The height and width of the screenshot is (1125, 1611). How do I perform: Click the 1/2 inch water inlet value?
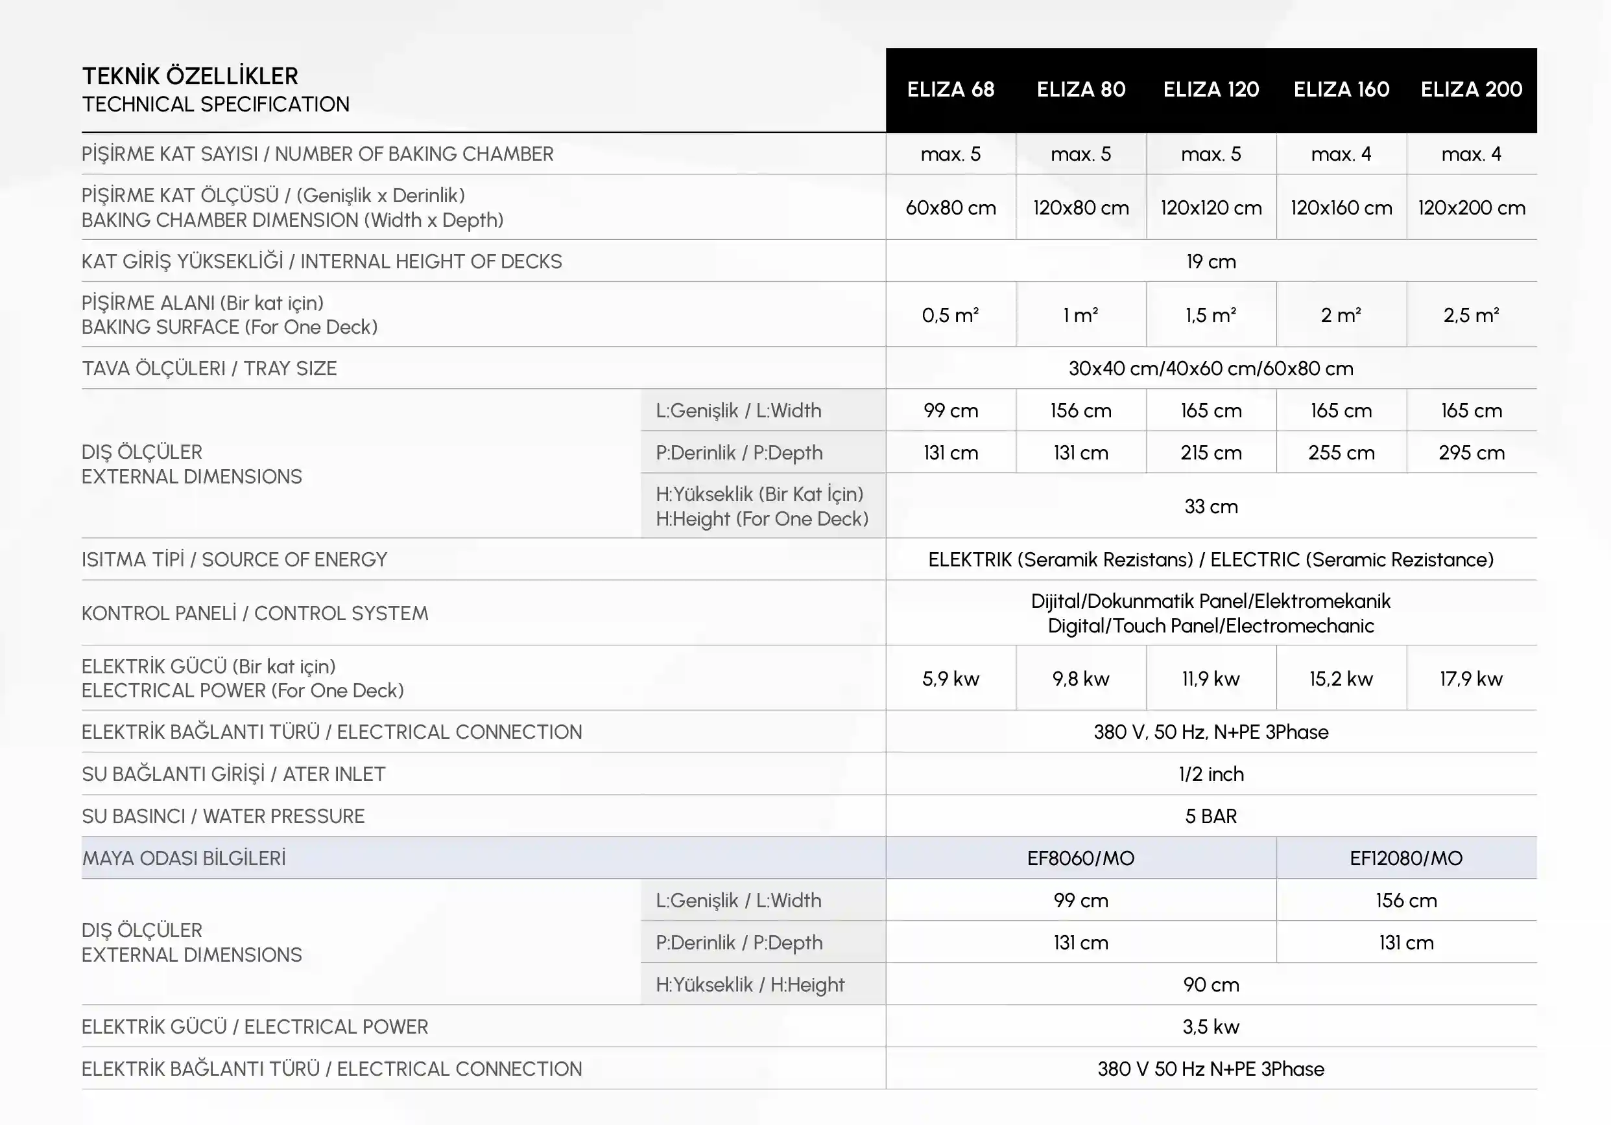coord(1210,774)
